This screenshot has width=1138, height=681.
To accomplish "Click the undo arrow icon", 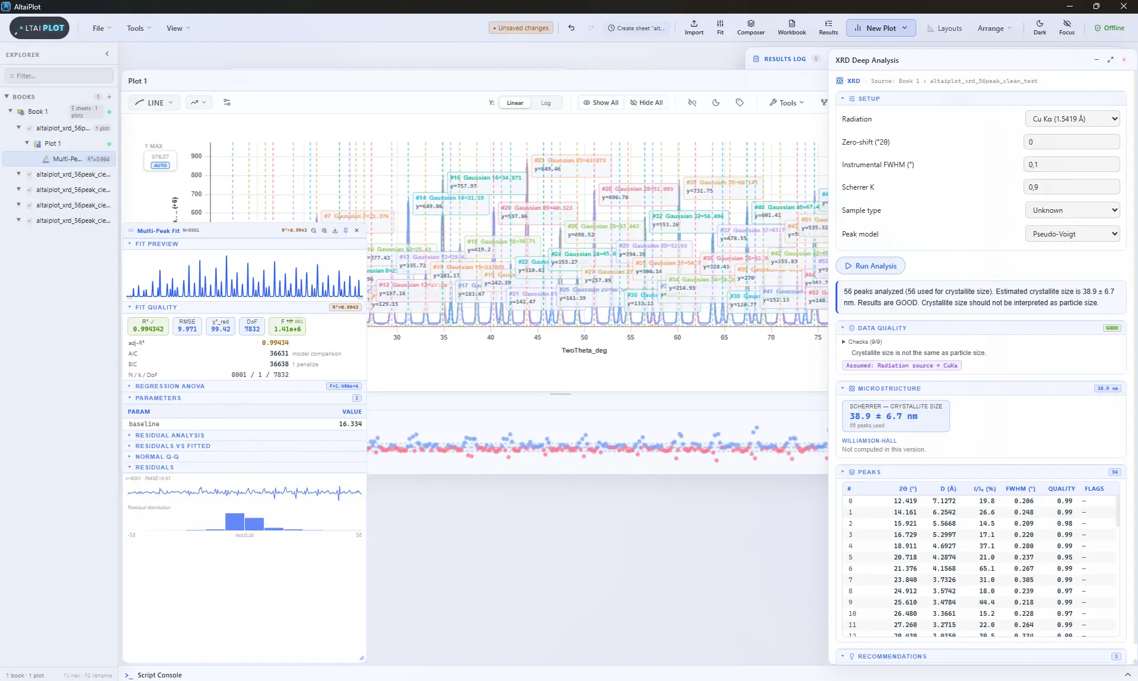I will click(x=571, y=28).
